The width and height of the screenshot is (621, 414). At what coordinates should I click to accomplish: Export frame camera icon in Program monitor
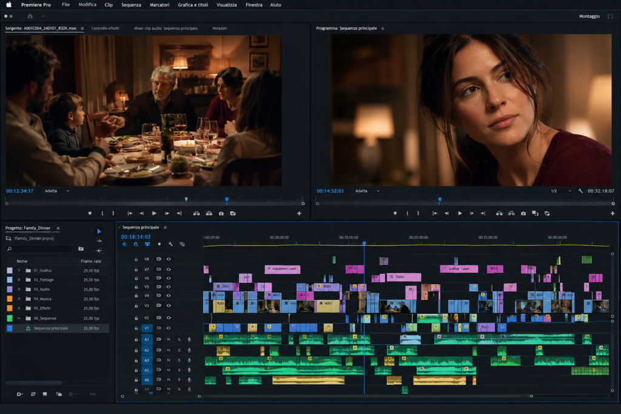point(523,213)
